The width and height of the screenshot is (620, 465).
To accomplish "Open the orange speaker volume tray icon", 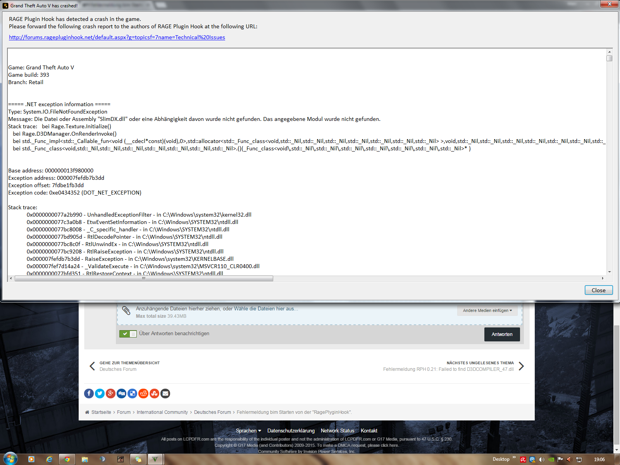I will click(570, 460).
